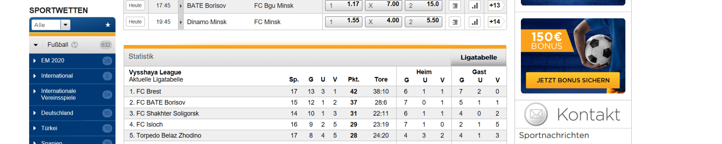This screenshot has height=144, width=722.
Task: Open statistics bar-chart icon for Dinamo Minsk match
Action: tap(475, 22)
